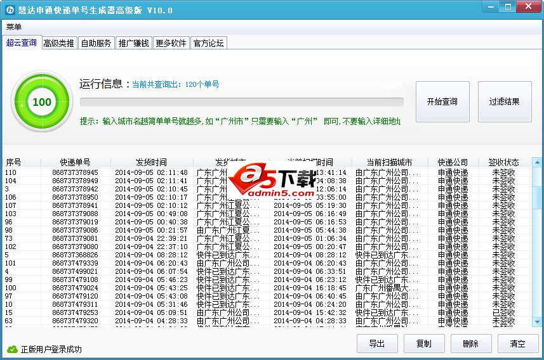This screenshot has width=544, height=360.
Task: Click scan time 2014-09-04 15:42:32
Action: (310, 313)
